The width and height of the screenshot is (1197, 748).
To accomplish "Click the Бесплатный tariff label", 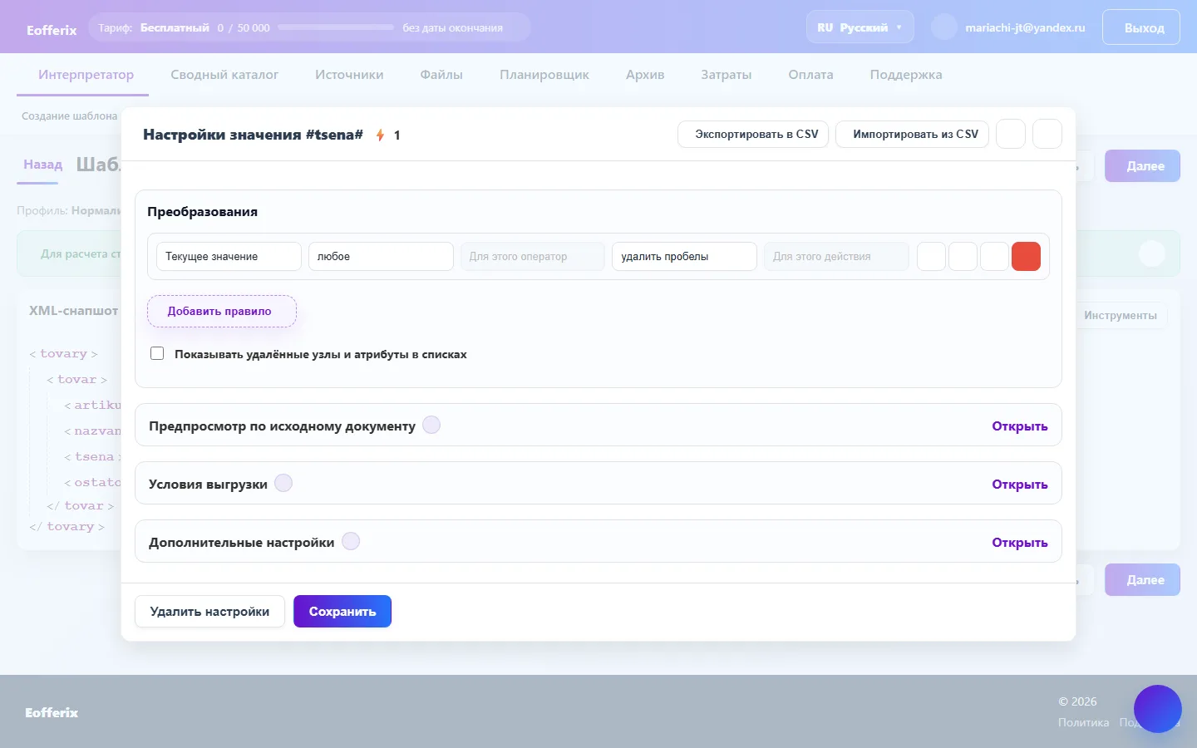I will coord(175,27).
